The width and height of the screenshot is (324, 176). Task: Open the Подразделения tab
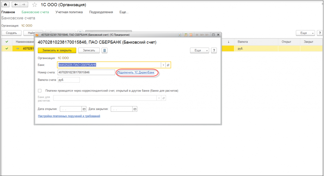click(x=101, y=12)
